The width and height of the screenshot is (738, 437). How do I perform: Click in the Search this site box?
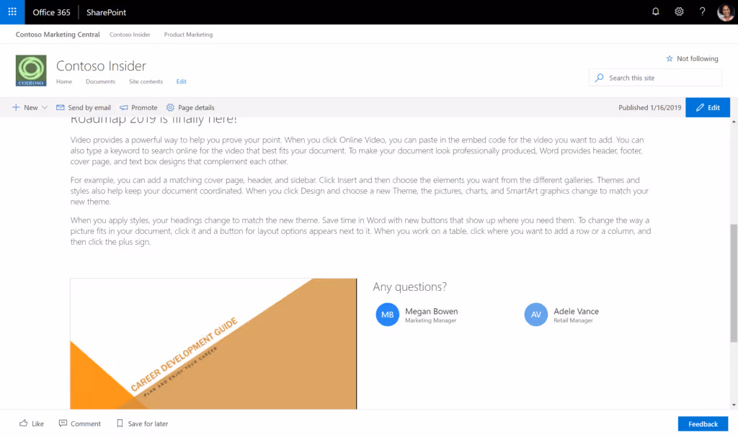[655, 78]
